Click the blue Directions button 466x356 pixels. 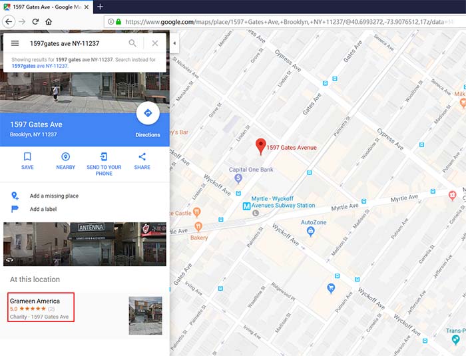(x=148, y=114)
